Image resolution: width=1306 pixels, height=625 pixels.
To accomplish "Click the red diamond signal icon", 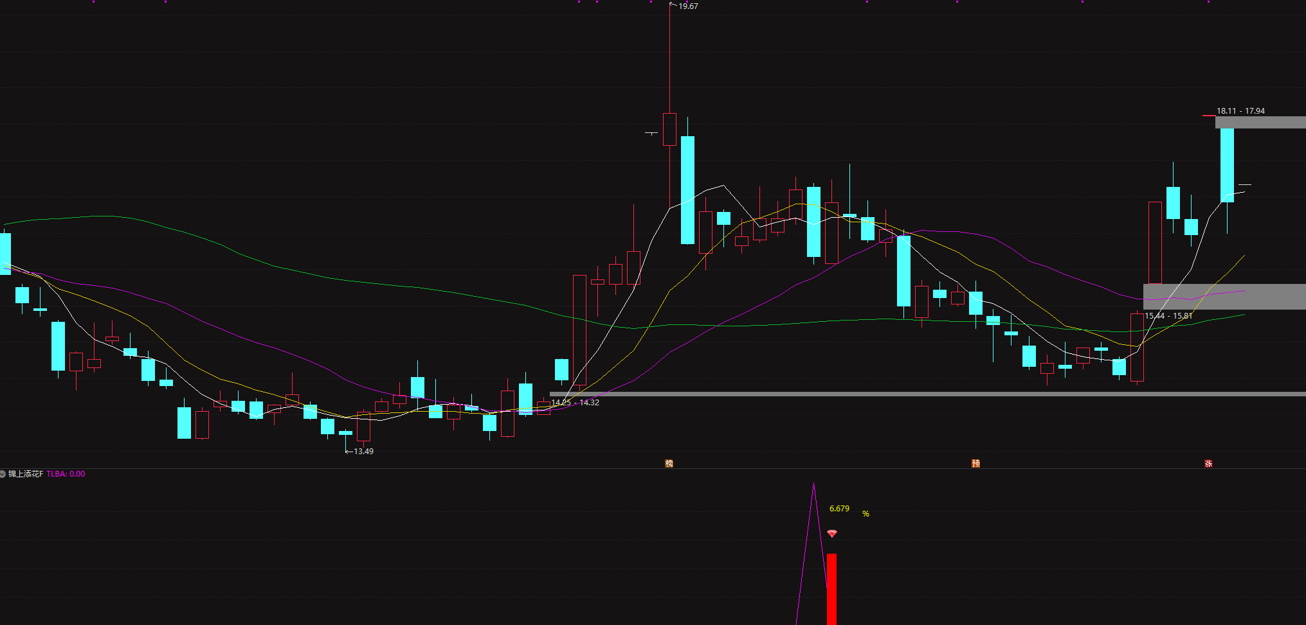I will pyautogui.click(x=832, y=534).
